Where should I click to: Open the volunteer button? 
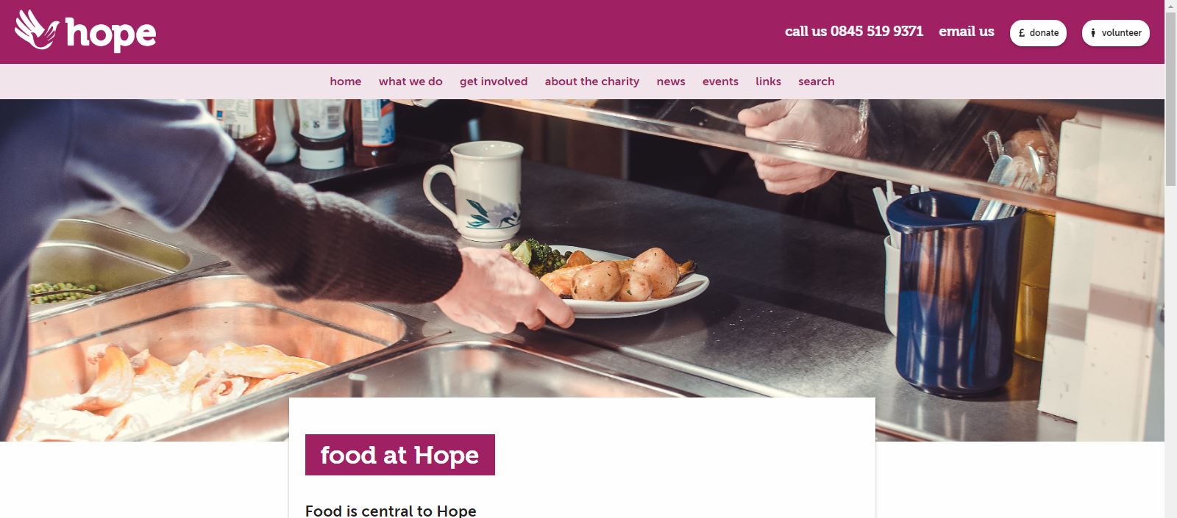[1115, 33]
